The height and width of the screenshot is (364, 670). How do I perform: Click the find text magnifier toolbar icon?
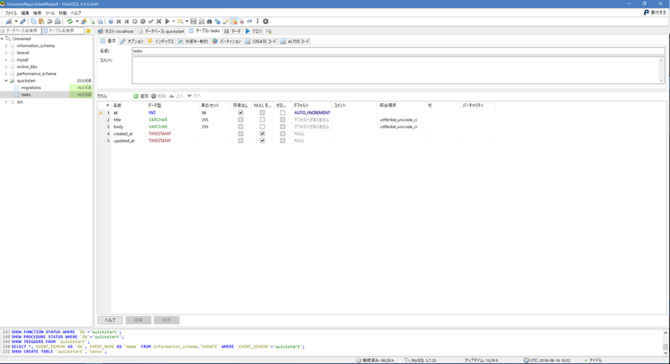[x=181, y=21]
